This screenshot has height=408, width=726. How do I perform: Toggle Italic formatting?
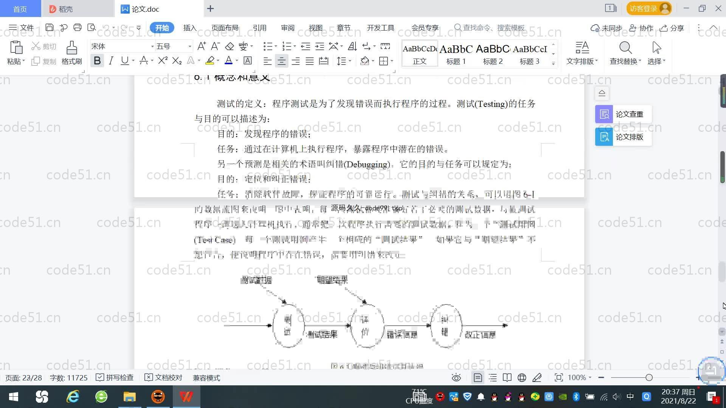(x=111, y=60)
